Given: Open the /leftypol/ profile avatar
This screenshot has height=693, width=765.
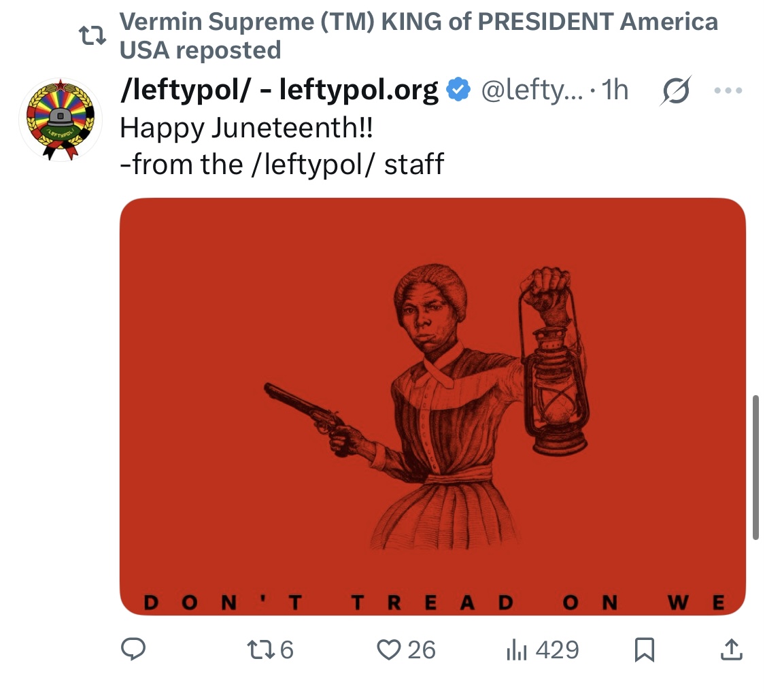Looking at the screenshot, I should [61, 120].
